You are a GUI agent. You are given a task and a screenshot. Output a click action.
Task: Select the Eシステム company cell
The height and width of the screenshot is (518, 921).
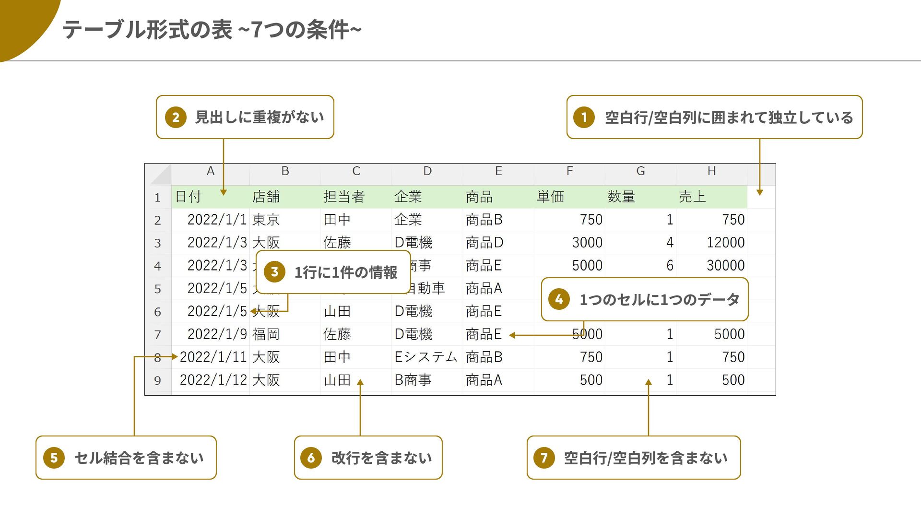(427, 357)
